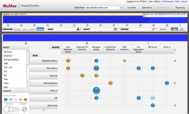Image resolution: width=189 pixels, height=114 pixels.
Task: Select the Executives to HR Server bubble
Action: point(153,105)
